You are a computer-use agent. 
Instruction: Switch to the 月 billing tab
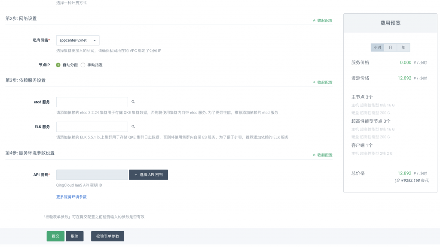pyautogui.click(x=389, y=48)
